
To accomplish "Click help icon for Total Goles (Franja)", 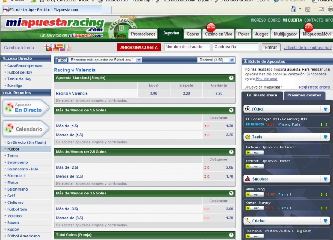I will tap(231, 235).
